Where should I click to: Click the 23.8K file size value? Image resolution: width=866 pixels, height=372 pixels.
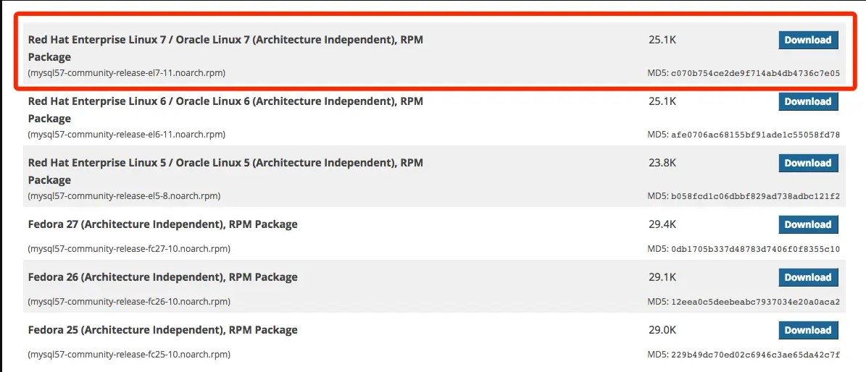pos(662,164)
